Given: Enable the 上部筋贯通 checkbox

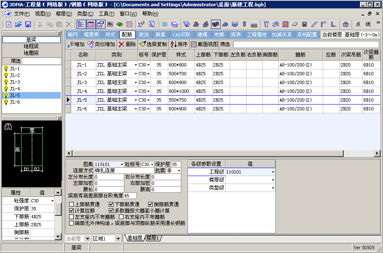Looking at the screenshot, I should coord(72,204).
